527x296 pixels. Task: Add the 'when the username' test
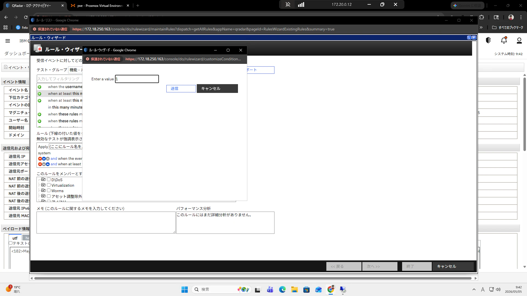coord(40,87)
